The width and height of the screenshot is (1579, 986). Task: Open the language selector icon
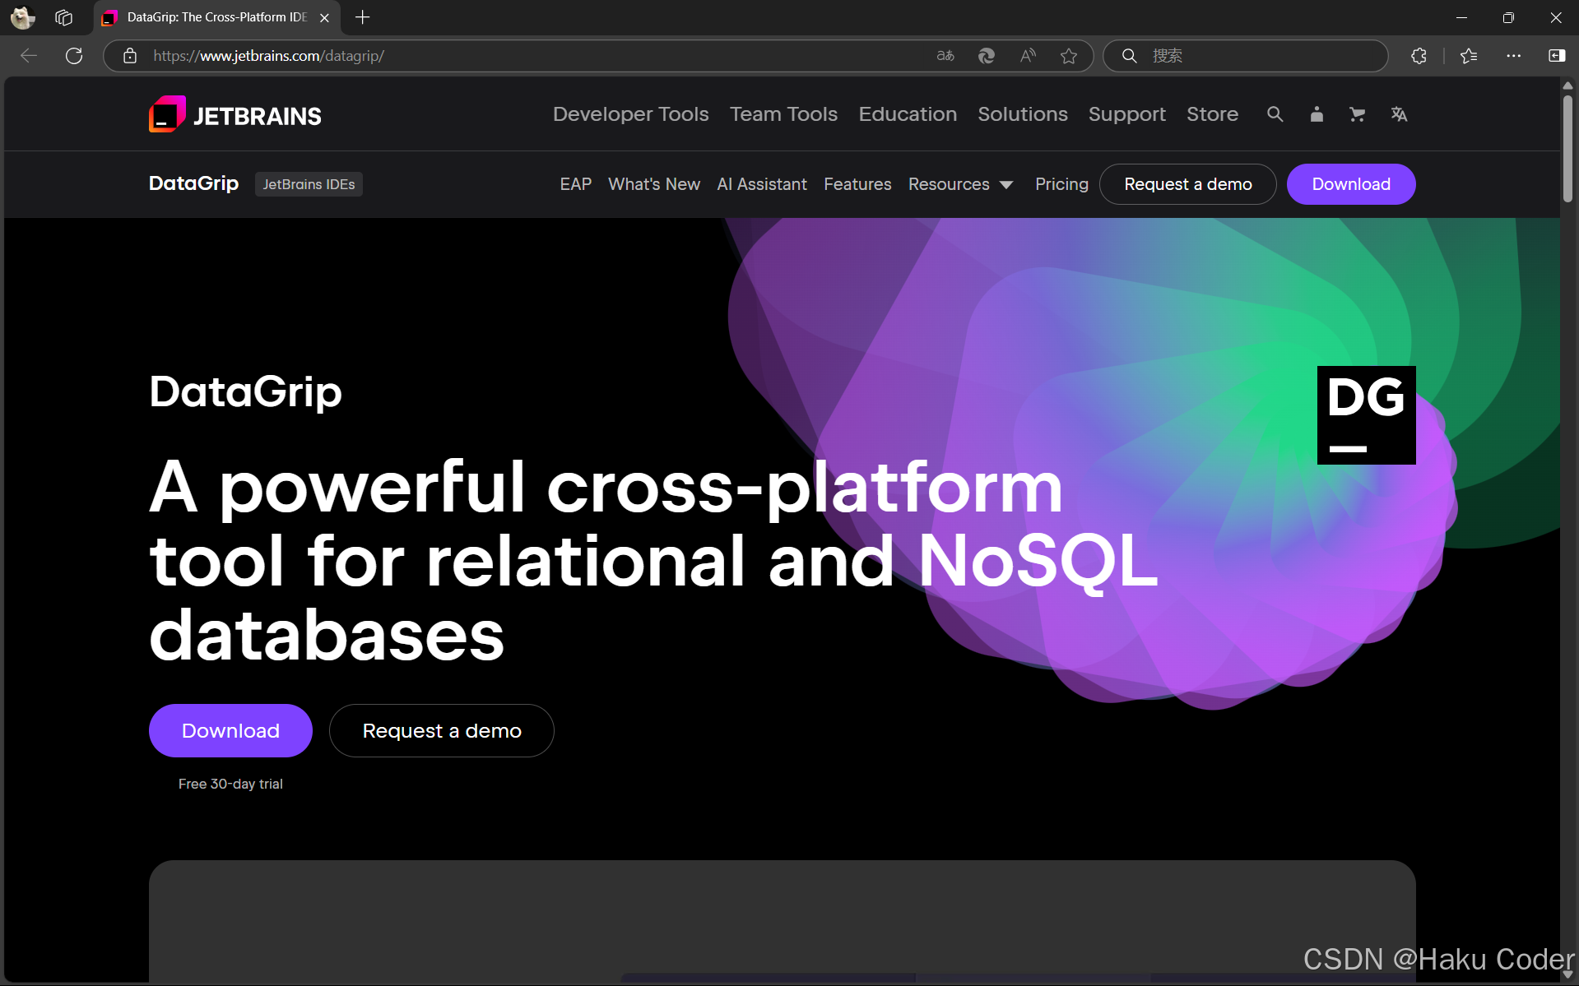(x=1399, y=114)
